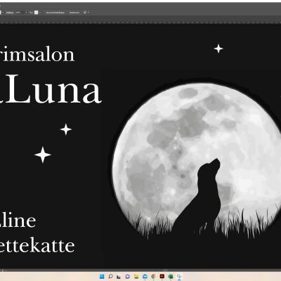Select the largest star at lower left

point(43,155)
